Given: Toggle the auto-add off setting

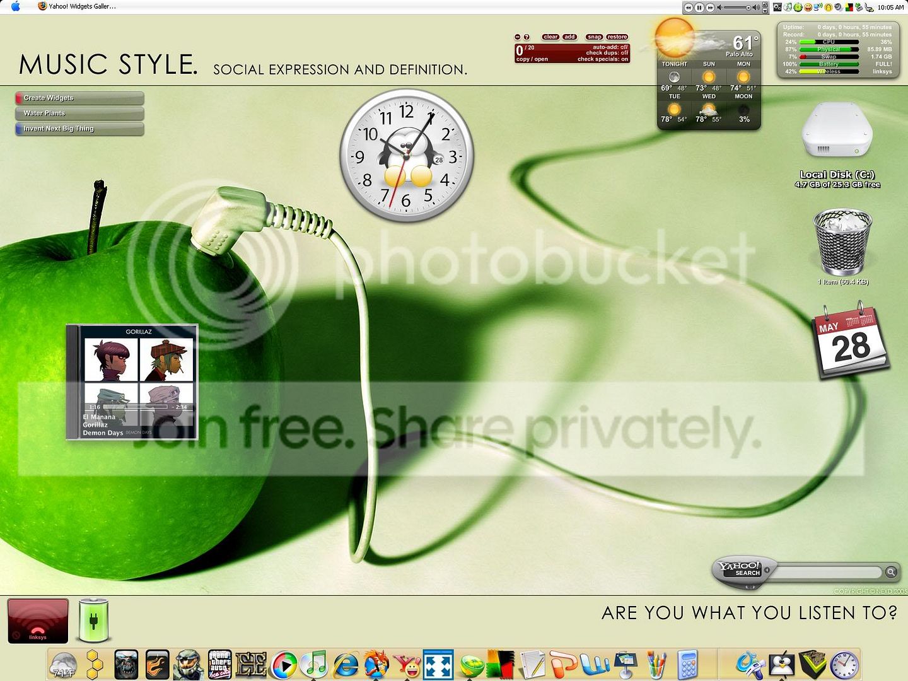Looking at the screenshot, I should 610,47.
